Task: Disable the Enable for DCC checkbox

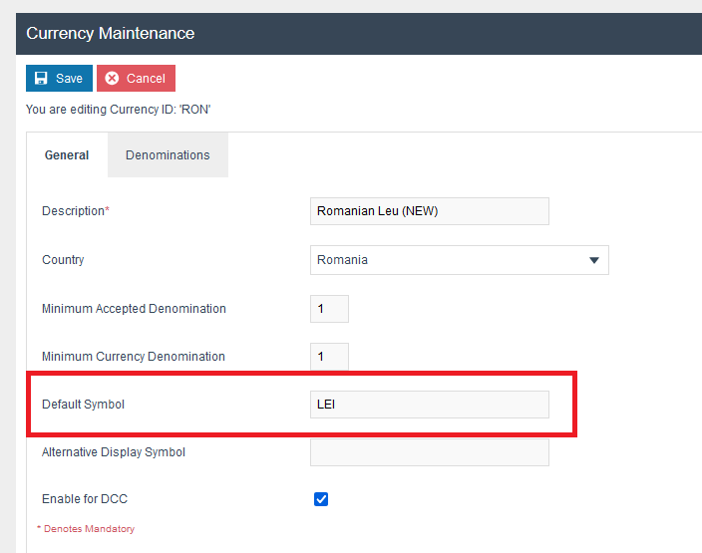Action: pyautogui.click(x=321, y=499)
